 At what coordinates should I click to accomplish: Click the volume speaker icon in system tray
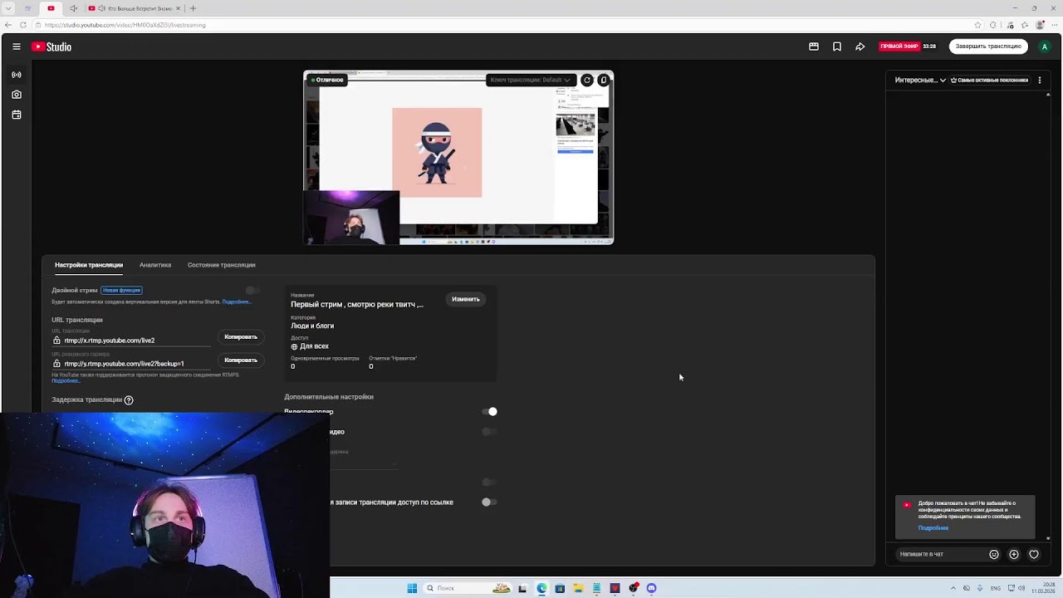tap(1021, 588)
